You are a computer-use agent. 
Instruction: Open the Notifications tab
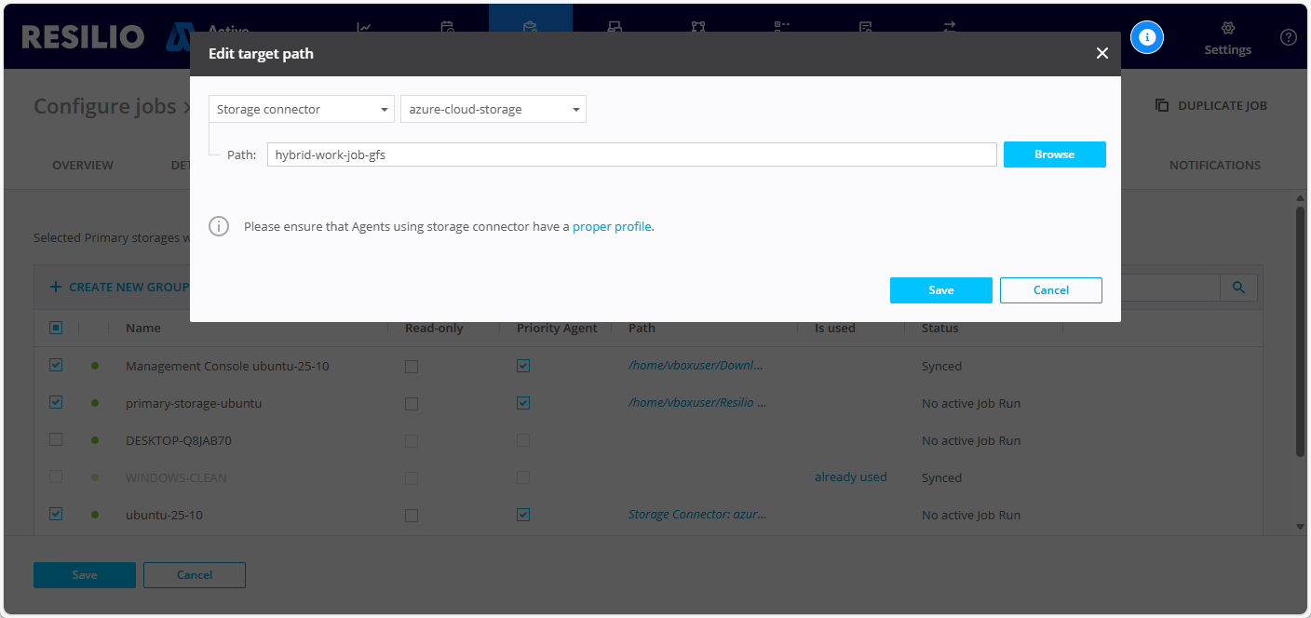[1214, 165]
